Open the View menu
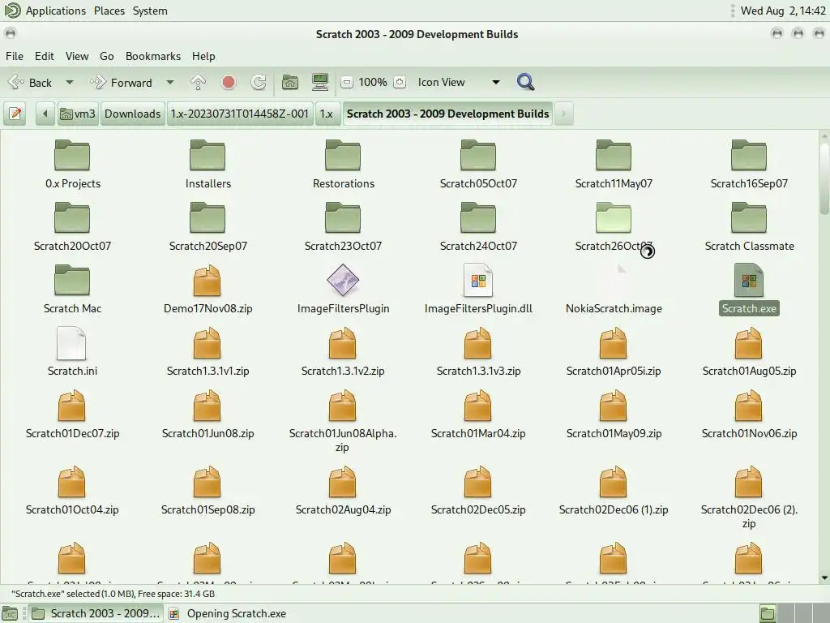 tap(77, 56)
